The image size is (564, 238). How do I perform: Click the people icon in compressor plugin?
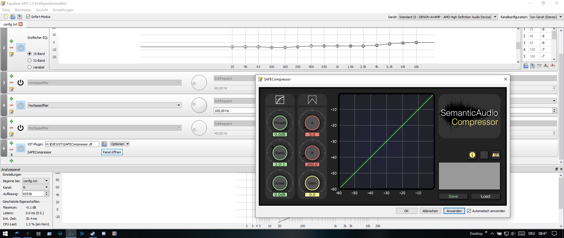click(x=496, y=155)
